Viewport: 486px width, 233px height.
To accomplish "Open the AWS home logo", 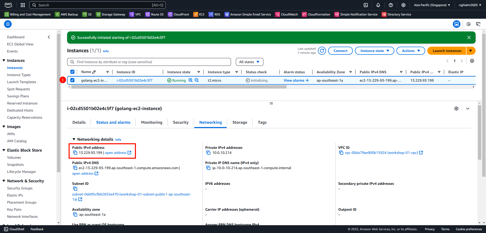I will [8, 5].
